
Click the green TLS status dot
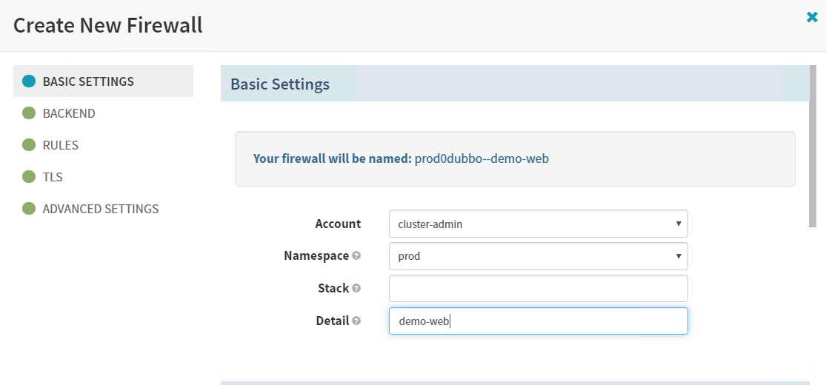(29, 177)
